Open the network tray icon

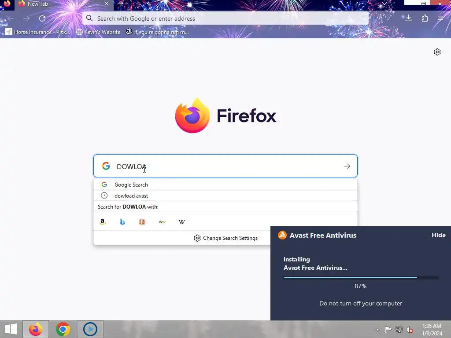coord(399,330)
